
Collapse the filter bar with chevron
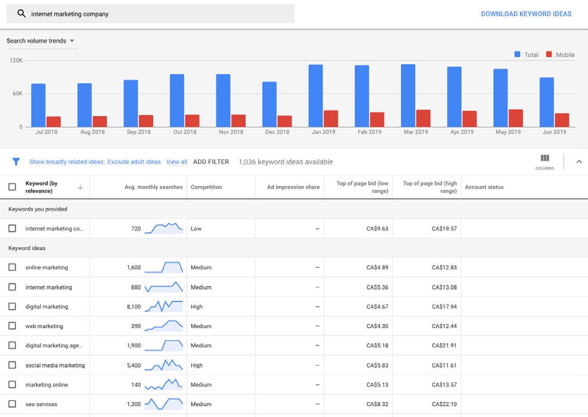pos(579,162)
